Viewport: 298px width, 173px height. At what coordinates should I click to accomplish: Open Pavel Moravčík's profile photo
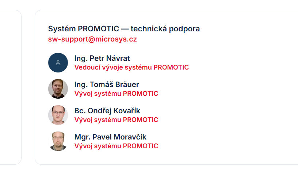point(58,141)
